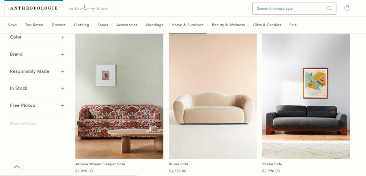Viewport: 366px width, 176px height.
Task: Open the AnthroLiving home logo tab
Action: [88, 9]
